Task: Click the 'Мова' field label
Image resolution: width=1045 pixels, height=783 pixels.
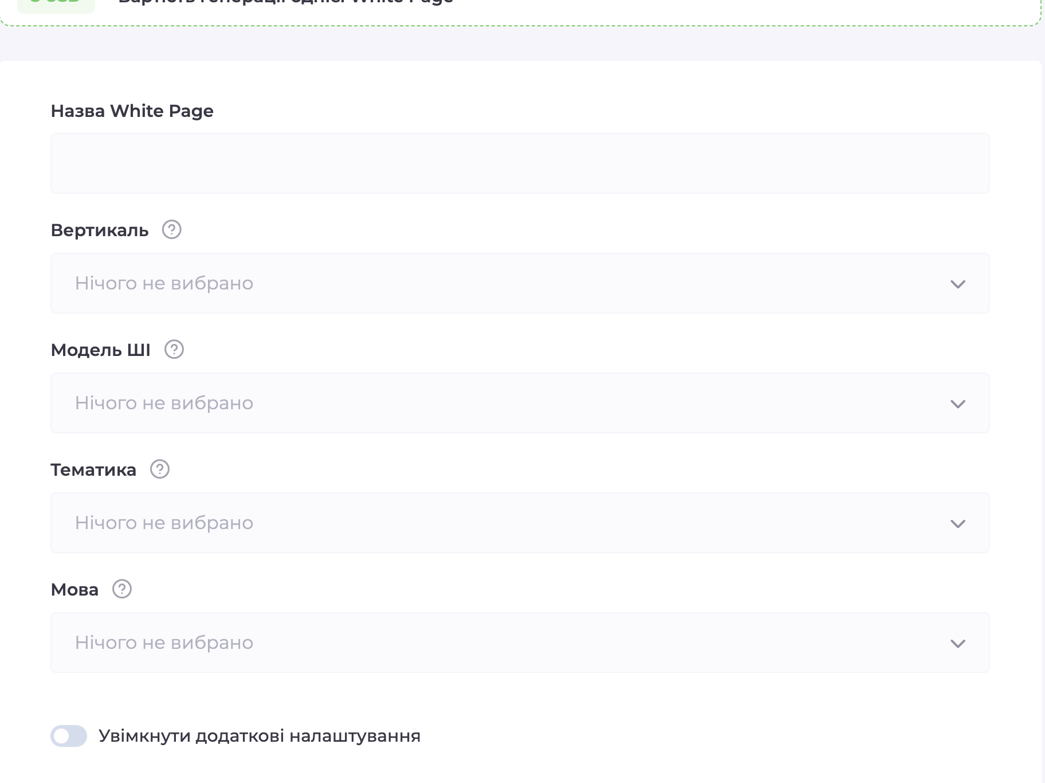Action: (x=74, y=590)
